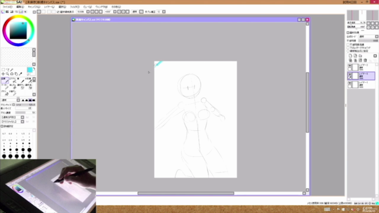Adjust the brush density slider
Viewport: 379px width, 213px height.
point(25,112)
